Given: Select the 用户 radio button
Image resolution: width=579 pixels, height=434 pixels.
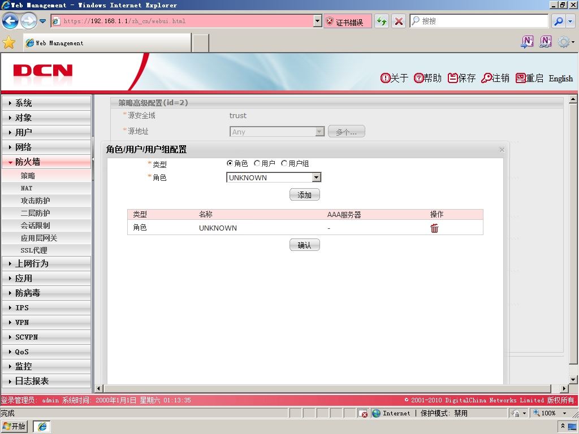Looking at the screenshot, I should point(257,163).
